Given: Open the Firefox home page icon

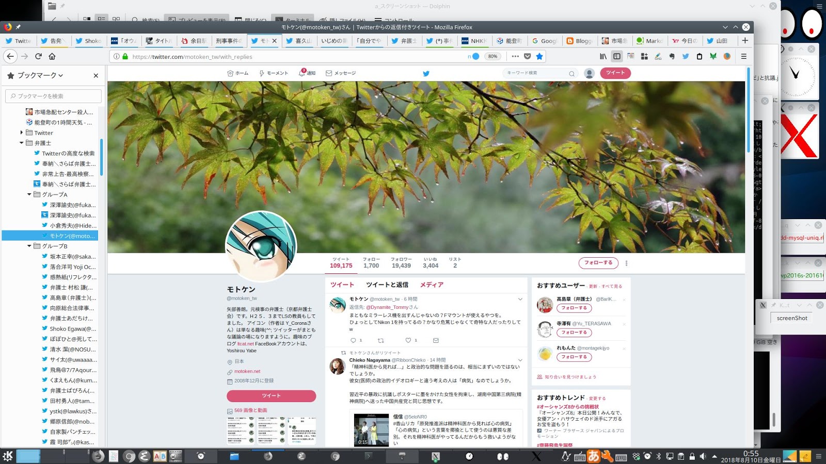Looking at the screenshot, I should pos(52,56).
